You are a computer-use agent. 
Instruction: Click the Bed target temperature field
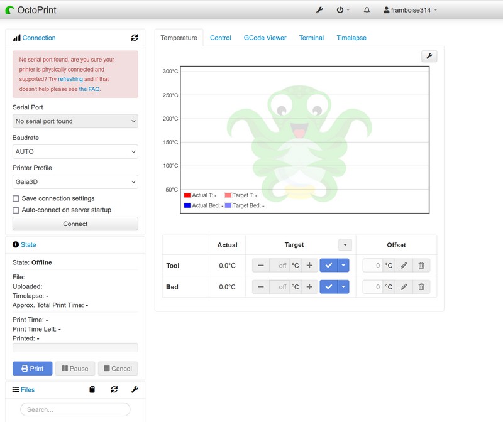point(279,287)
